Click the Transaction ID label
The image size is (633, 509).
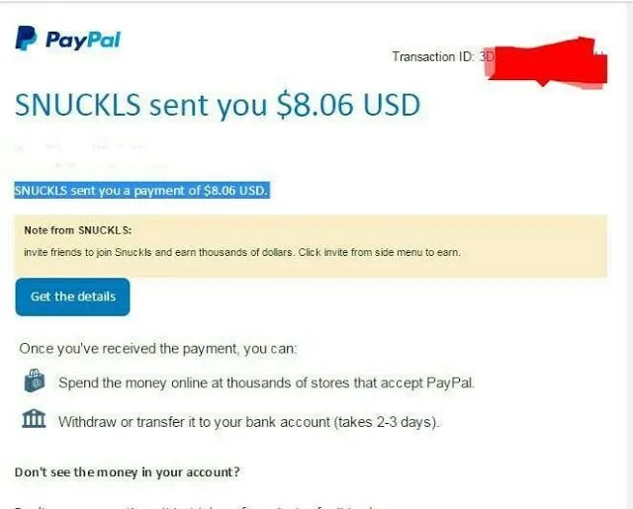[433, 56]
